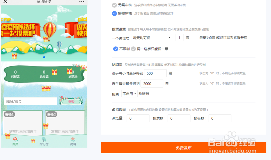Image resolution: width=271 pixels, height=160 pixels.
Task: Switch to the 说明 tab
Action: pyautogui.click(x=73, y=141)
